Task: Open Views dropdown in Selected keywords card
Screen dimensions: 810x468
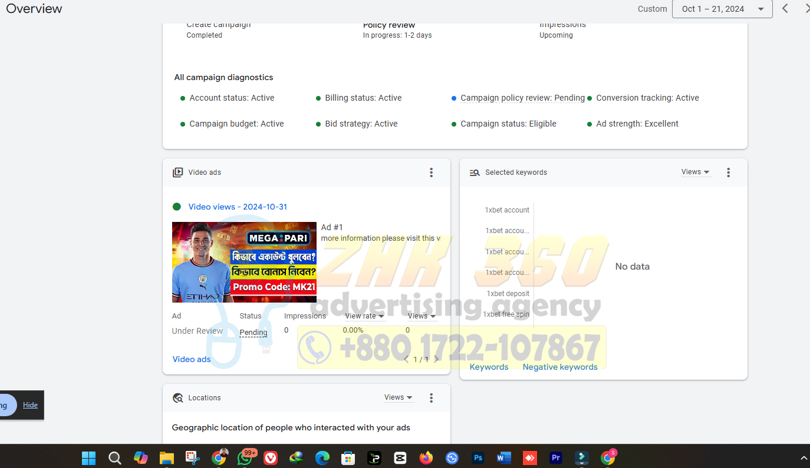Action: pos(696,172)
